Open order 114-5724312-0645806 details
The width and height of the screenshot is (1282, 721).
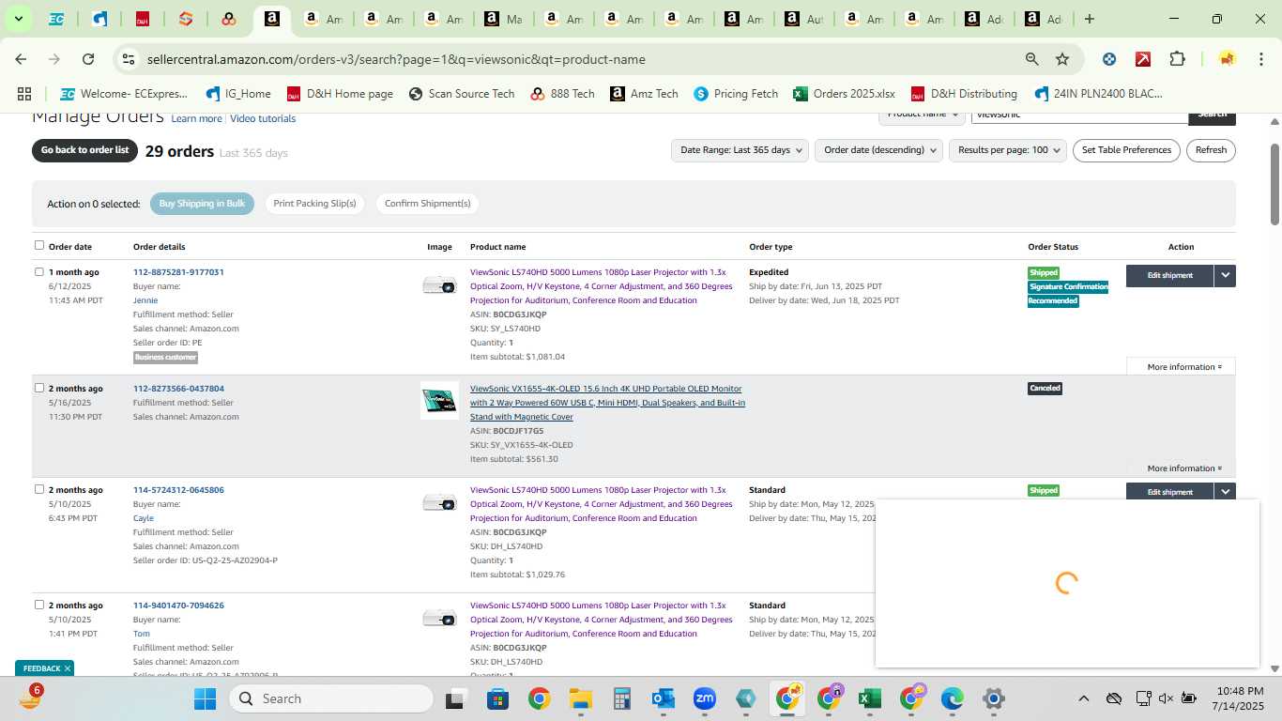click(178, 490)
